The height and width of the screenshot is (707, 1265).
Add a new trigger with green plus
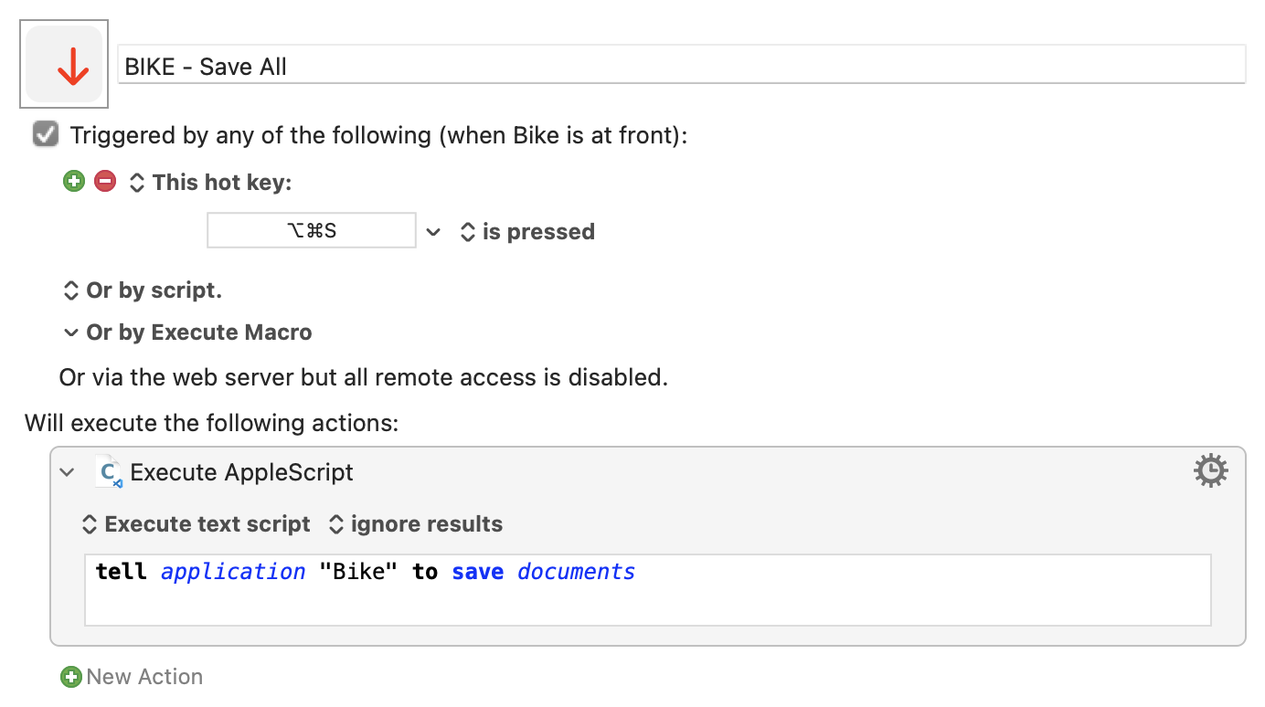[x=74, y=182]
